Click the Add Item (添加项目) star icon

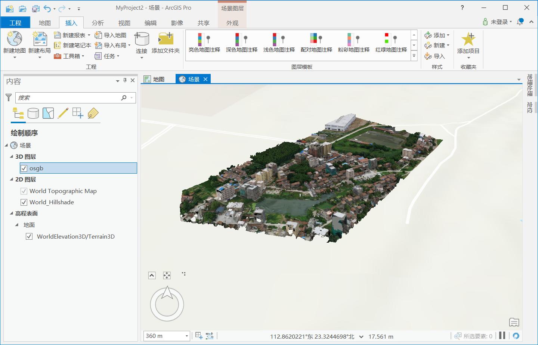pyautogui.click(x=468, y=39)
